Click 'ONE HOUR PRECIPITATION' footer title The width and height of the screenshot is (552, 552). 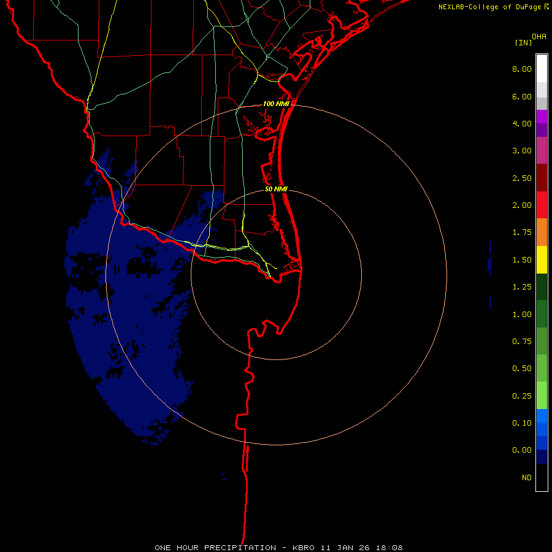pyautogui.click(x=215, y=548)
